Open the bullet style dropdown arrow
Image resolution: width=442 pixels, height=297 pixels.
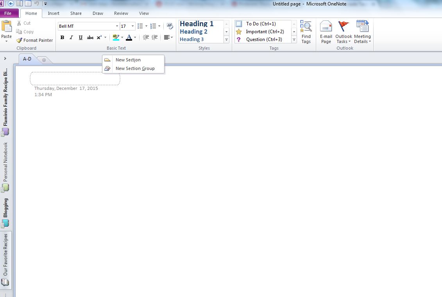pos(146,26)
